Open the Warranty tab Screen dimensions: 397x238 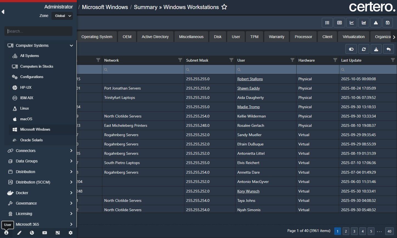pos(276,37)
